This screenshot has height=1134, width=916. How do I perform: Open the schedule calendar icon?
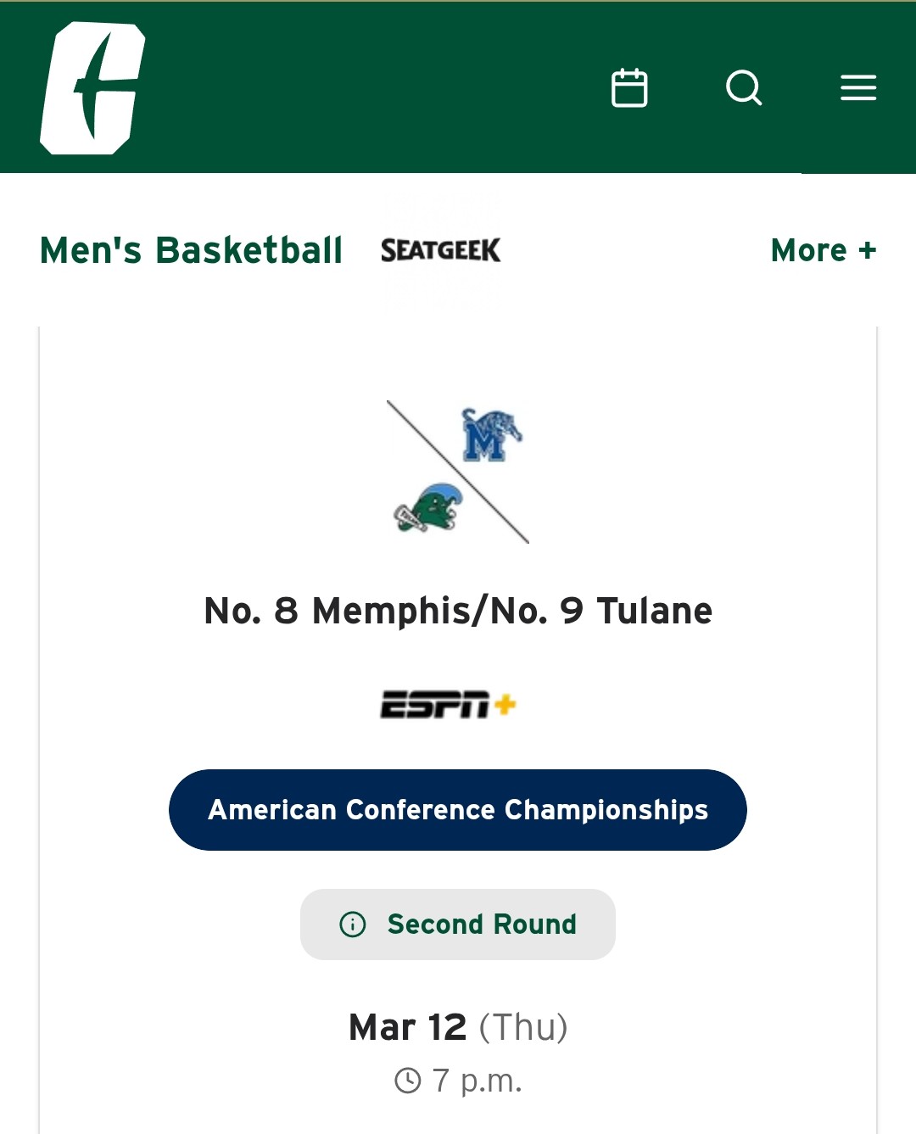[x=629, y=88]
